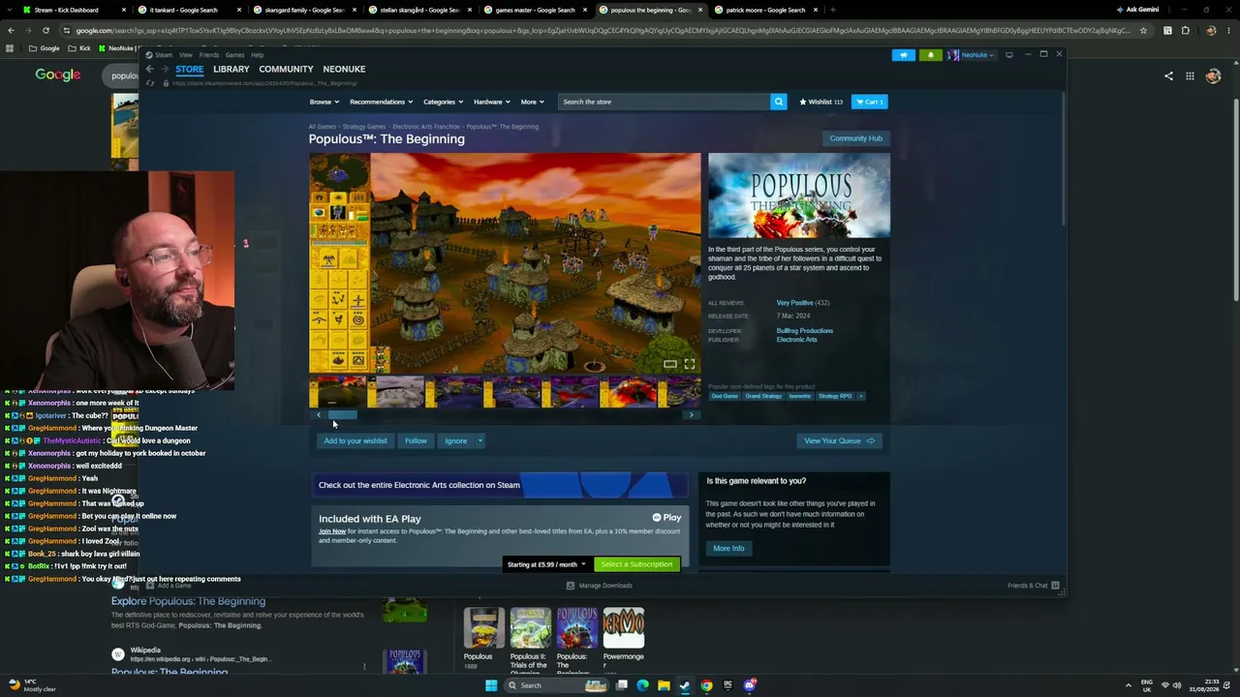Screen dimensions: 1240x697
Task: Open the Ignore options dropdown arrow
Action: pyautogui.click(x=479, y=440)
